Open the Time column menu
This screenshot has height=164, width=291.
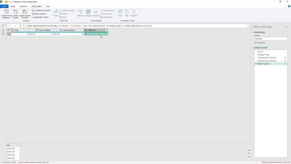(x=127, y=13)
